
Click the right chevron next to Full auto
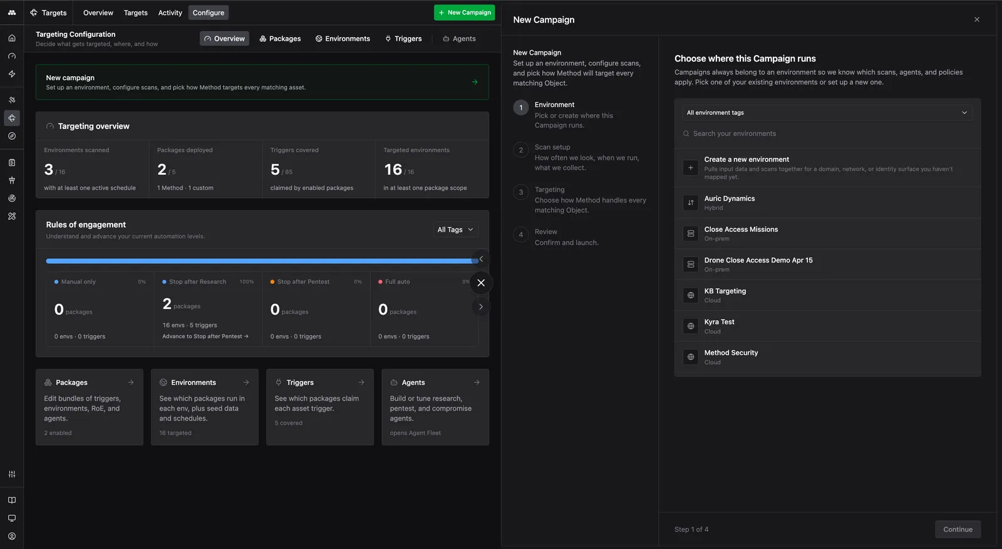[x=481, y=306]
